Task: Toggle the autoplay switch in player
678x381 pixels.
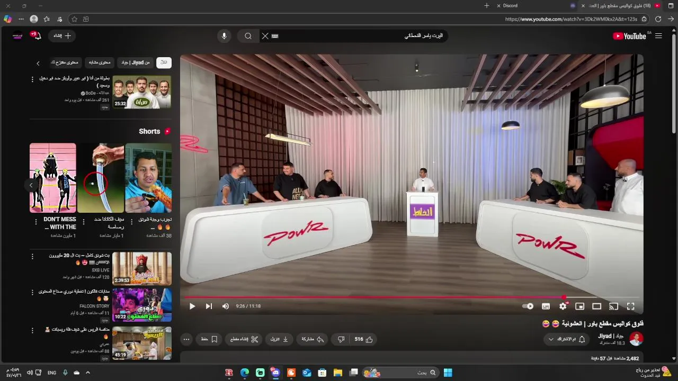Action: pyautogui.click(x=528, y=306)
